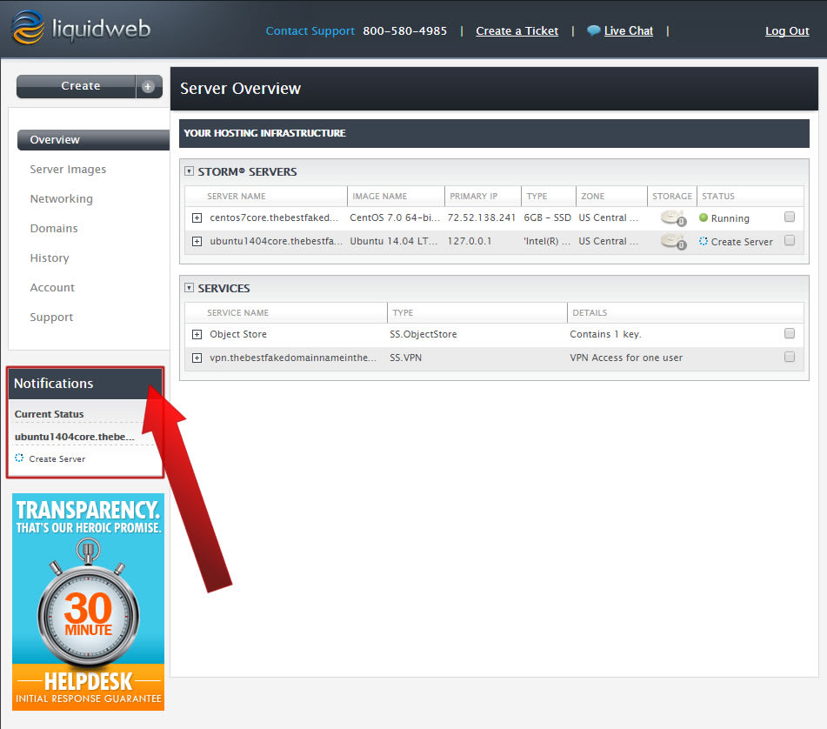The height and width of the screenshot is (729, 827).
Task: Click centos7core.thebestfaked... server name
Action: 274,217
